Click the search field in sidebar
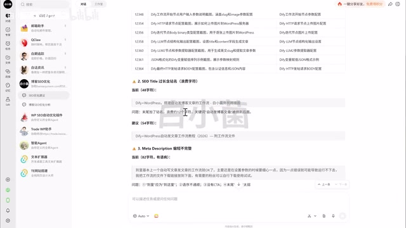 pyautogui.click(x=44, y=4)
